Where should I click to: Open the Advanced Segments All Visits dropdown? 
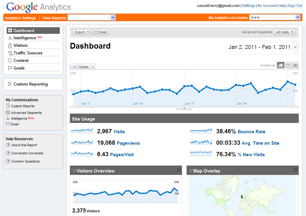point(284,32)
